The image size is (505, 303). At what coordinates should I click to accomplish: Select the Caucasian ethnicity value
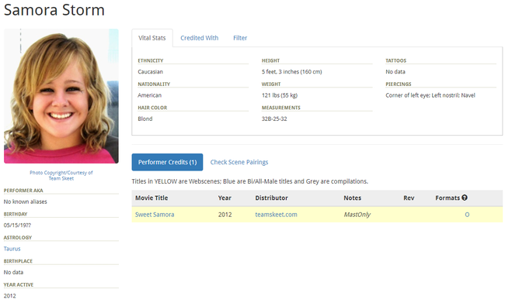click(x=150, y=71)
